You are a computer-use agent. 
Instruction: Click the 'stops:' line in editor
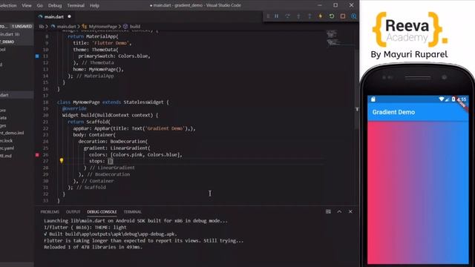pos(101,161)
